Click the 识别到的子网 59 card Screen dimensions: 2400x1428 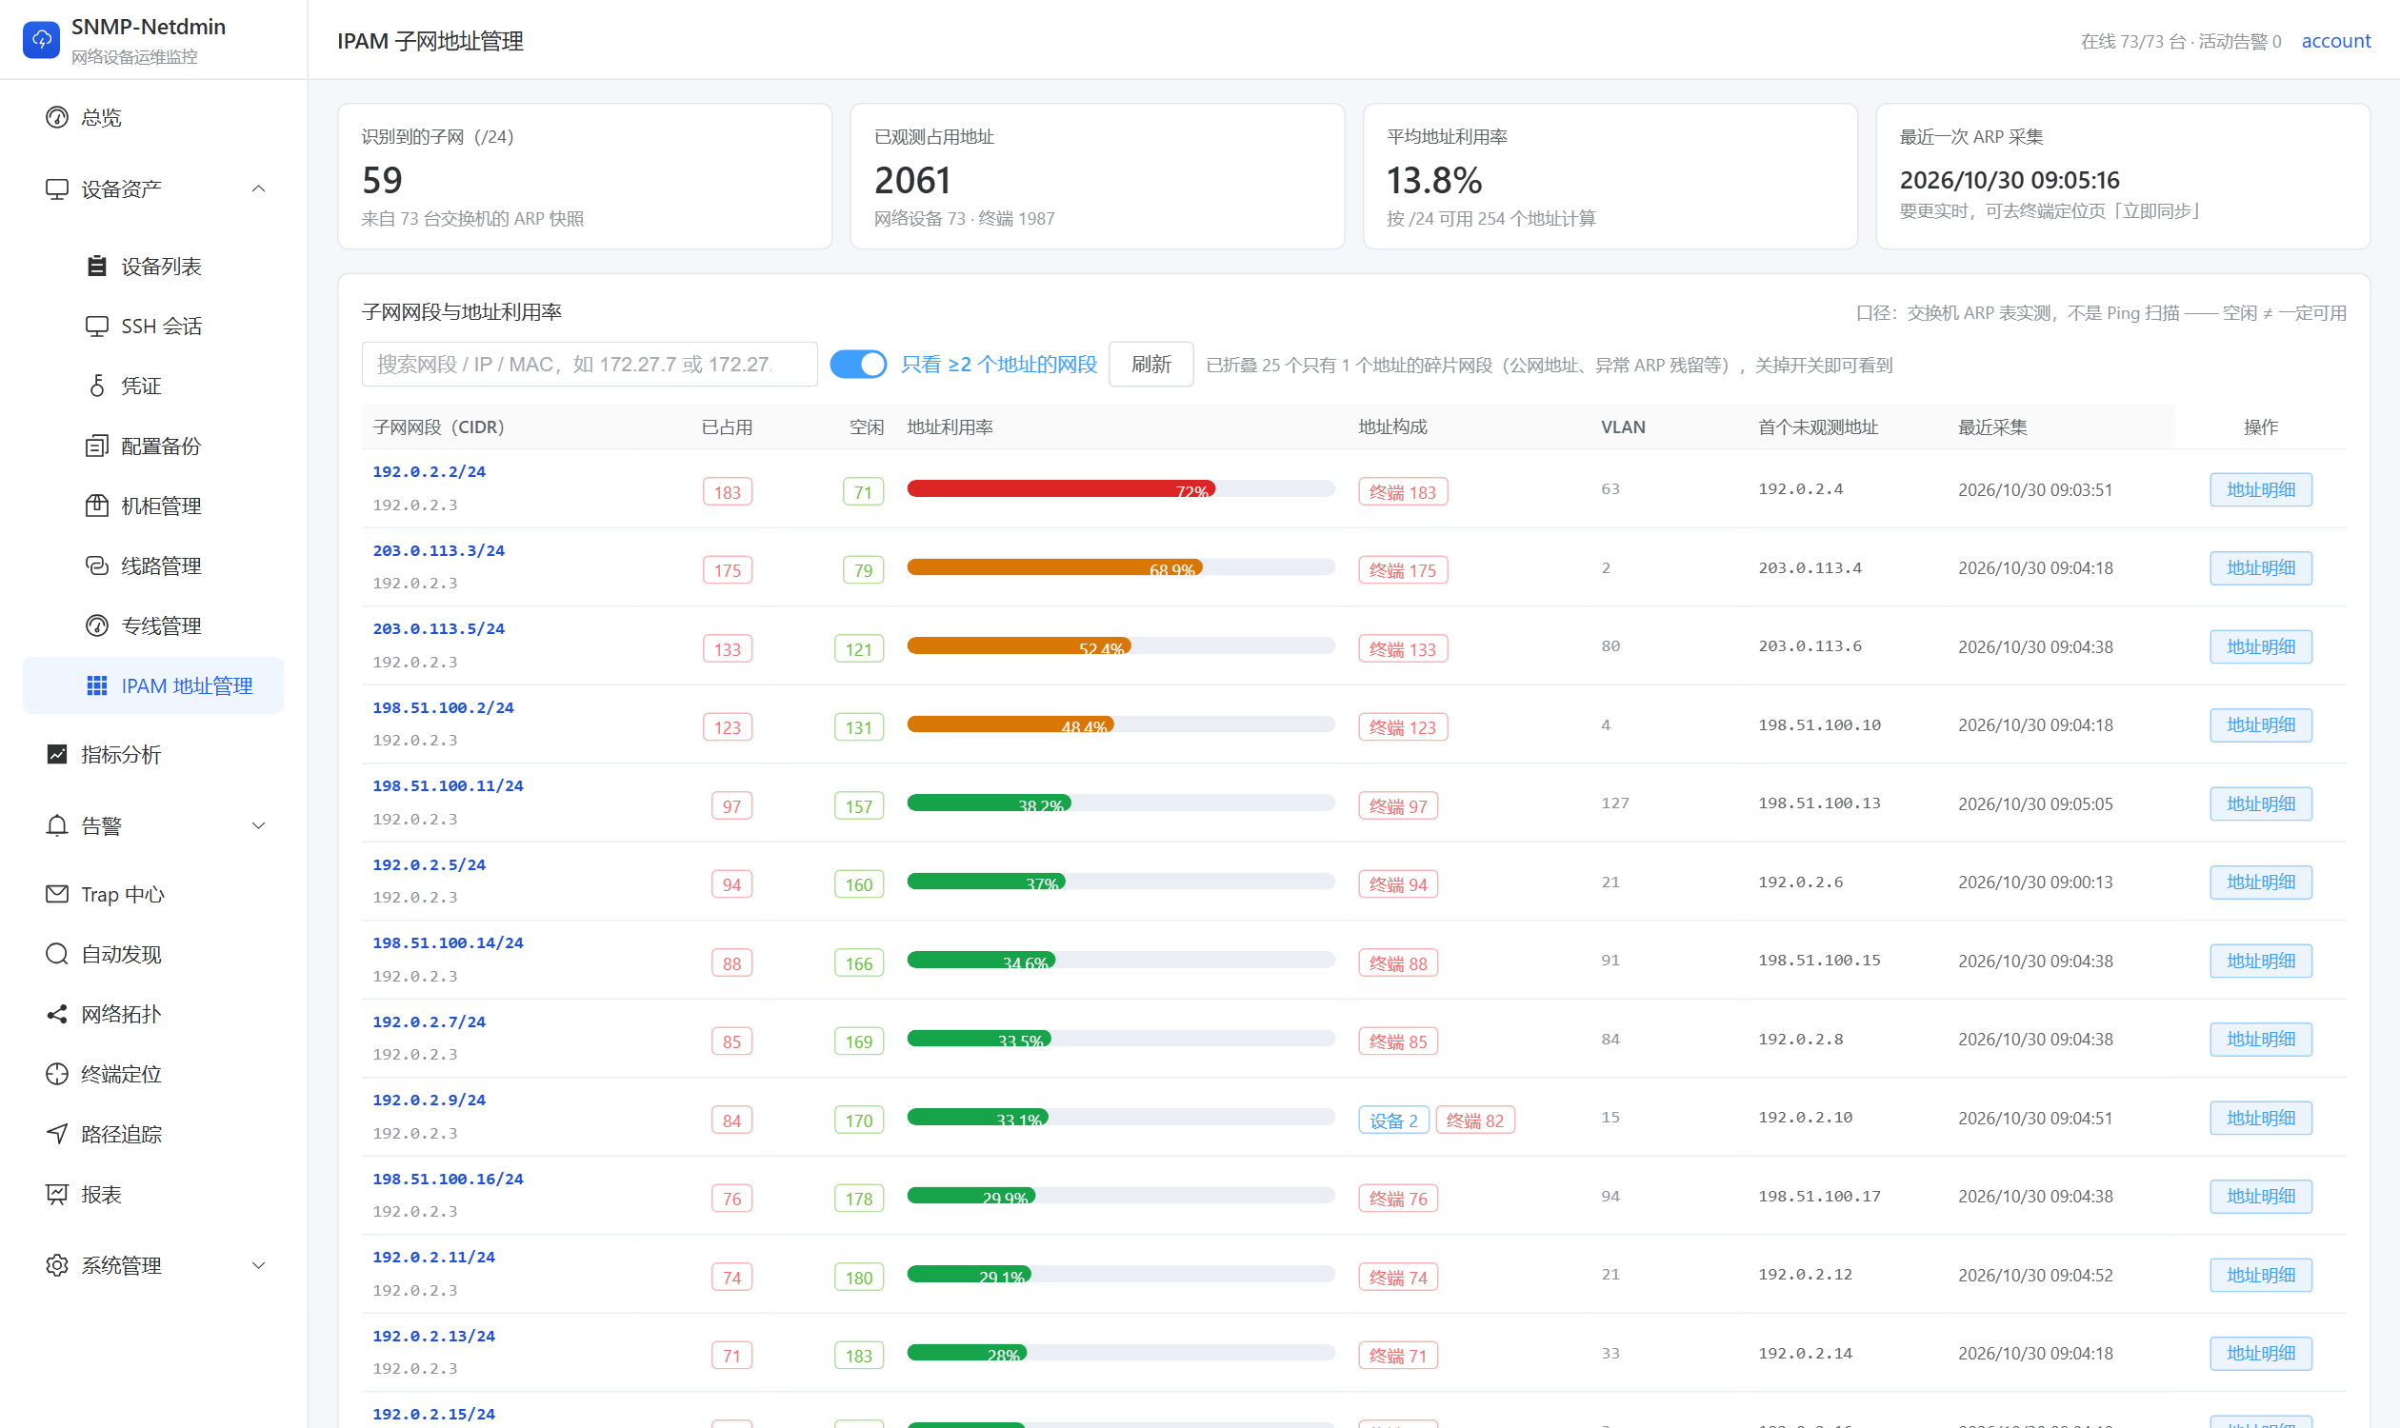[x=585, y=176]
